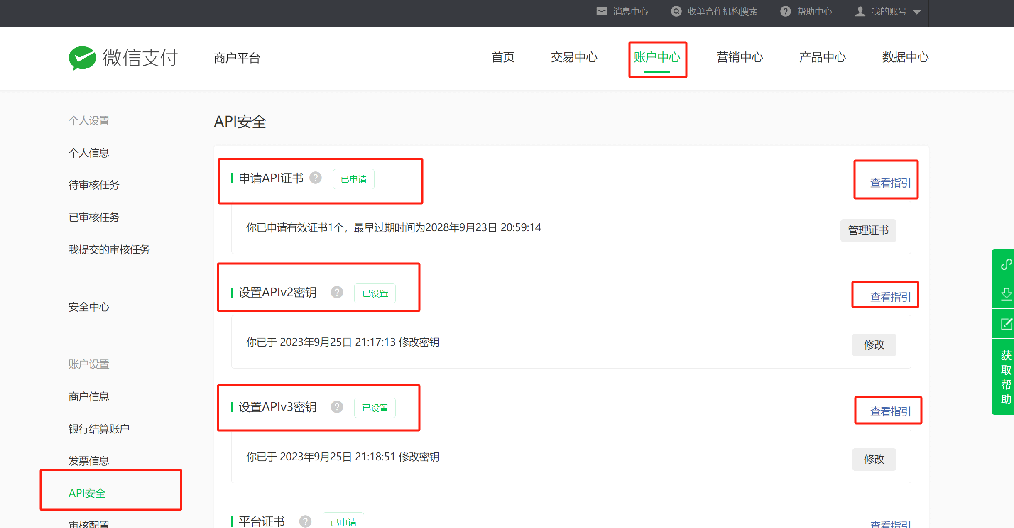Click the 我的账号 user avatar icon
The image size is (1014, 528).
tap(860, 11)
